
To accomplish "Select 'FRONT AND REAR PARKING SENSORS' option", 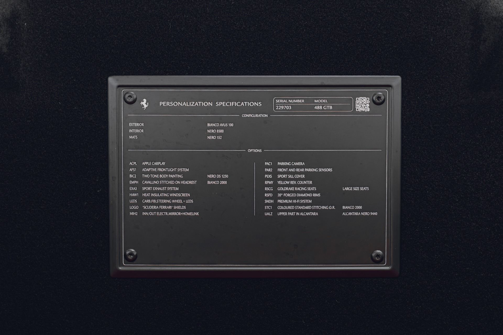I will [x=305, y=170].
